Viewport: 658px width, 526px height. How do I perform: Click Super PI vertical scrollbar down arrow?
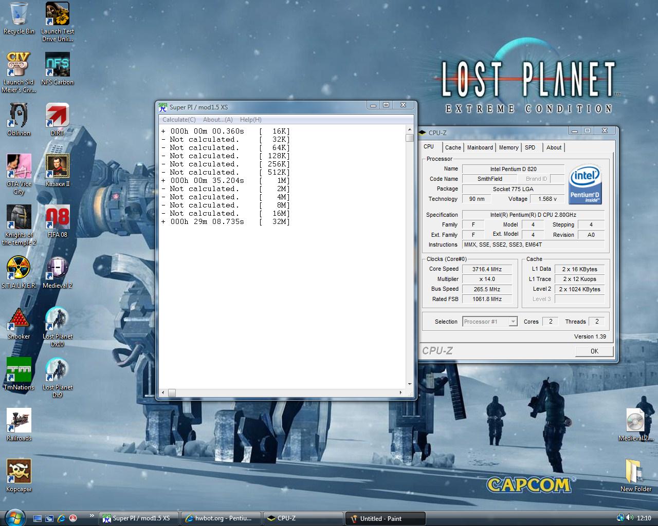coord(410,384)
